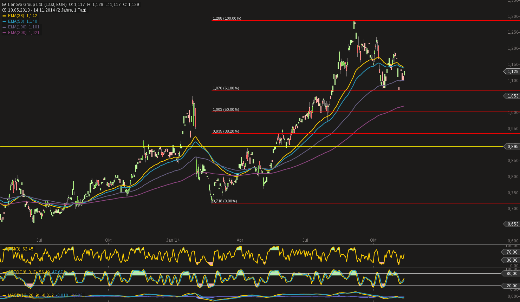Image resolution: width=520 pixels, height=302 pixels.
Task: Click the yellow RSI(3) color marker
Action: 4,249
